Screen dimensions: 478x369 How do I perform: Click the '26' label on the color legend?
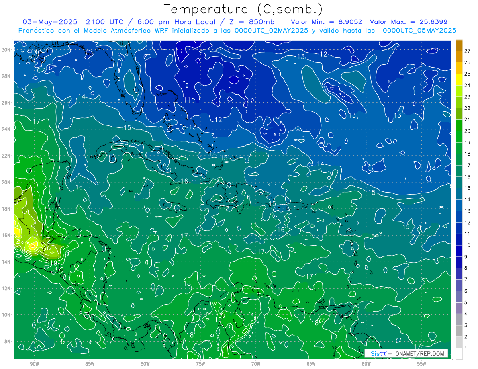coord(467,62)
